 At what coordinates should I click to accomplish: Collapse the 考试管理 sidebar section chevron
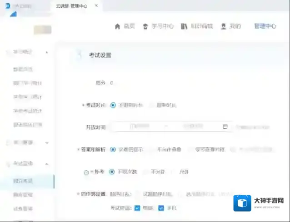coord(47,164)
